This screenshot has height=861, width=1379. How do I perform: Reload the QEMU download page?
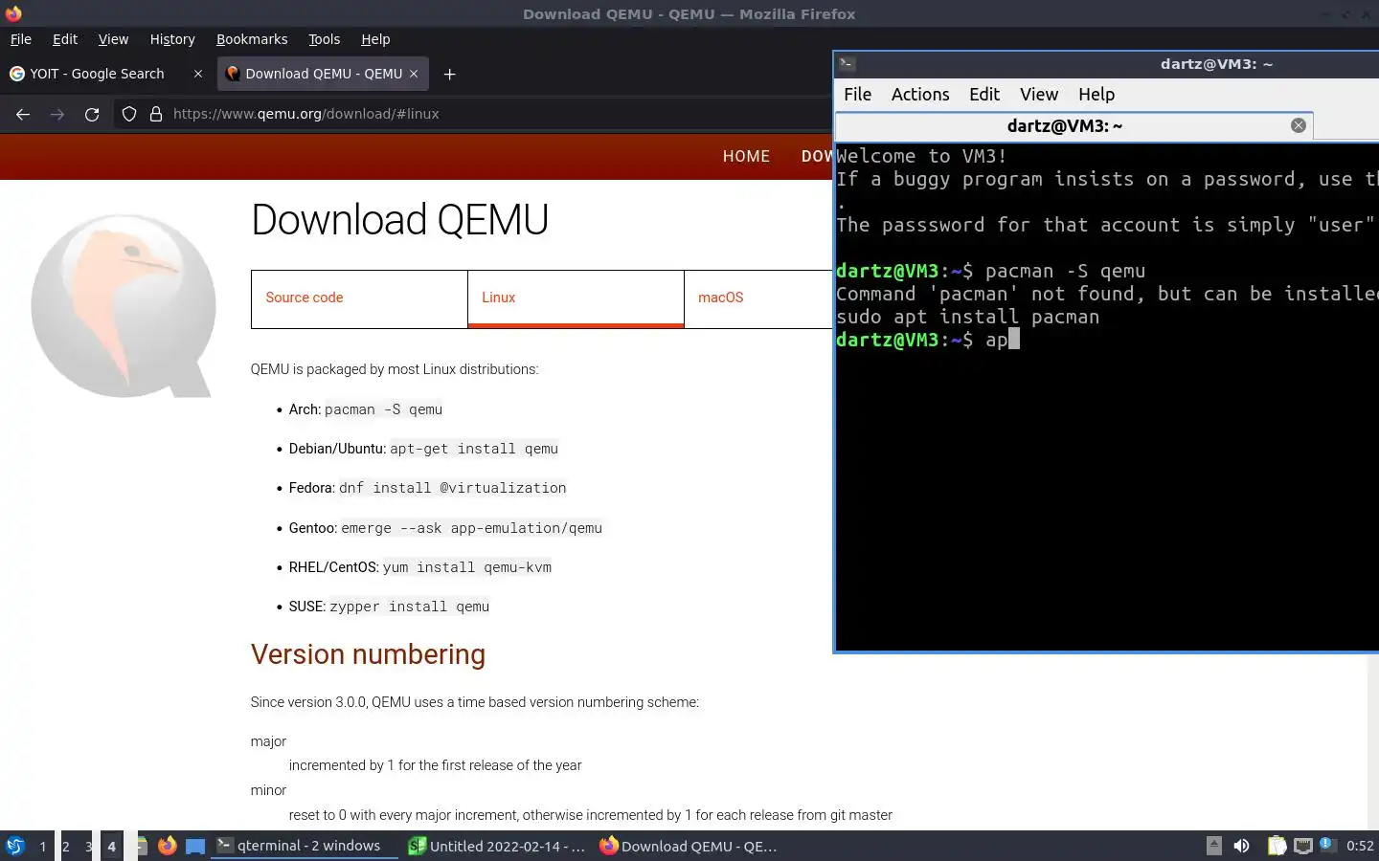click(x=92, y=114)
